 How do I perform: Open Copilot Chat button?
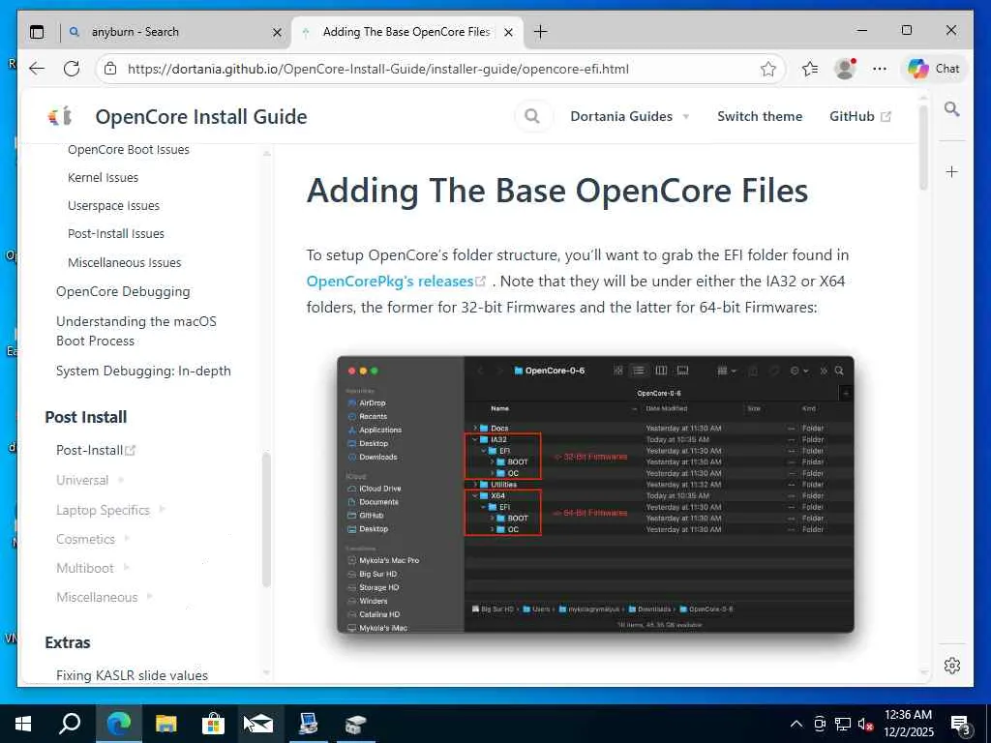pos(934,69)
